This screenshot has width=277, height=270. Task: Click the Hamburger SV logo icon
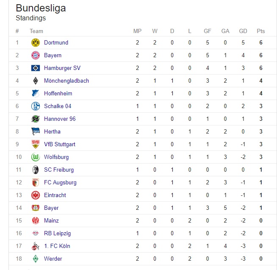[35, 68]
